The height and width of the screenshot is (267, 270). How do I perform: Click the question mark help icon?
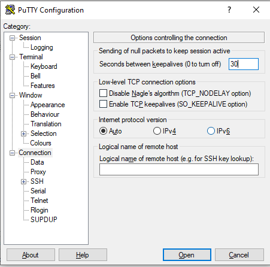[x=229, y=10]
